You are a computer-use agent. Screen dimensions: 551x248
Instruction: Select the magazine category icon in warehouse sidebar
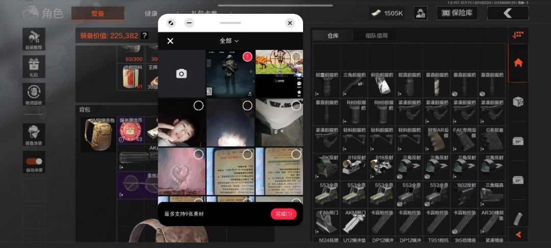click(518, 219)
